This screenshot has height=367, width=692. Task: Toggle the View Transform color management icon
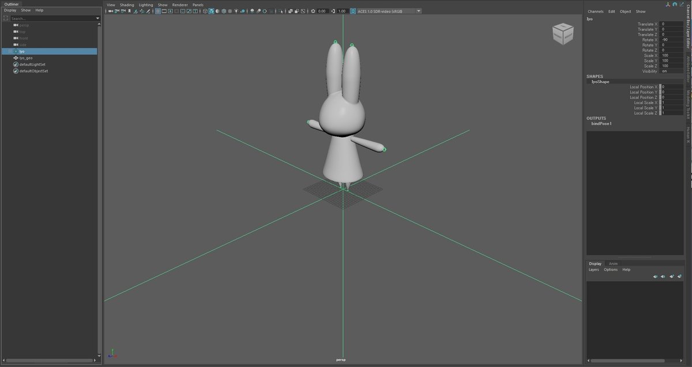tap(353, 11)
